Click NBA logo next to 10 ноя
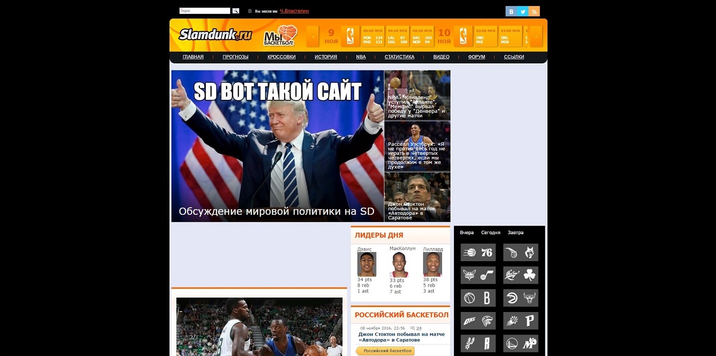 (x=463, y=36)
